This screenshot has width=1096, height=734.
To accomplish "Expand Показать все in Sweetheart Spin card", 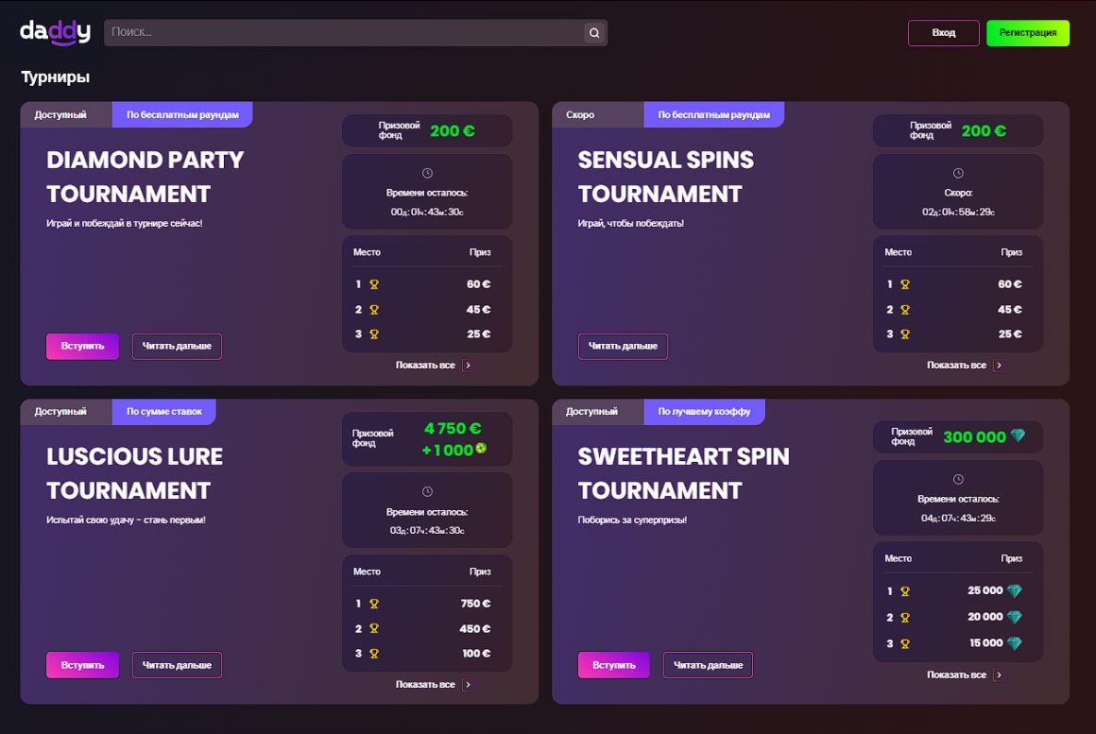I will tap(957, 674).
